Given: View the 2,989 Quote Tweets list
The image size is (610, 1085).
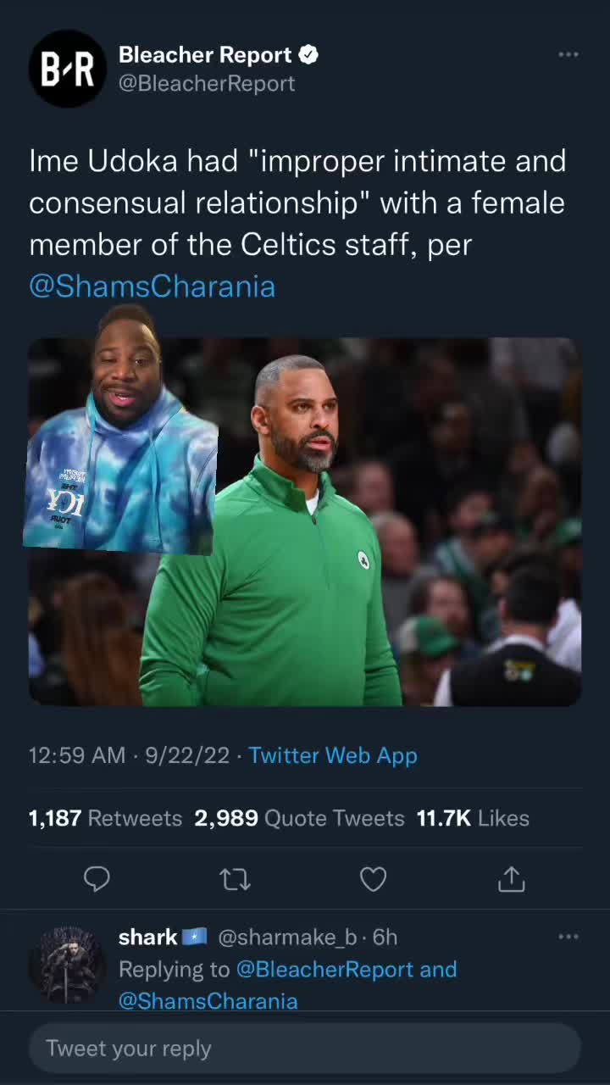Looking at the screenshot, I should [x=299, y=818].
